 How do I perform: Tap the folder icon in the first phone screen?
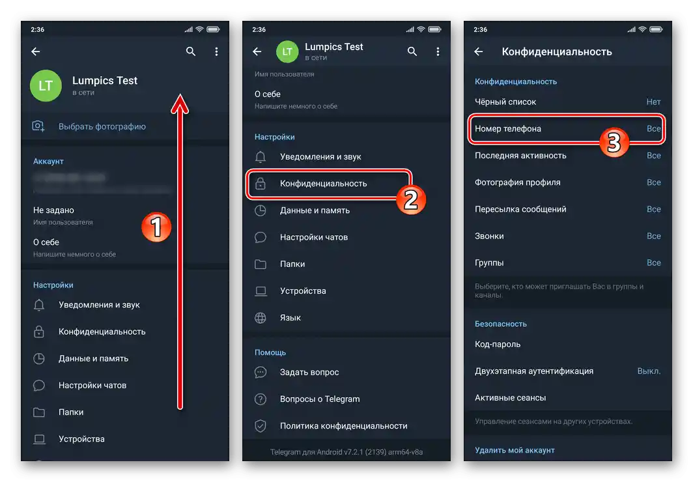click(39, 412)
